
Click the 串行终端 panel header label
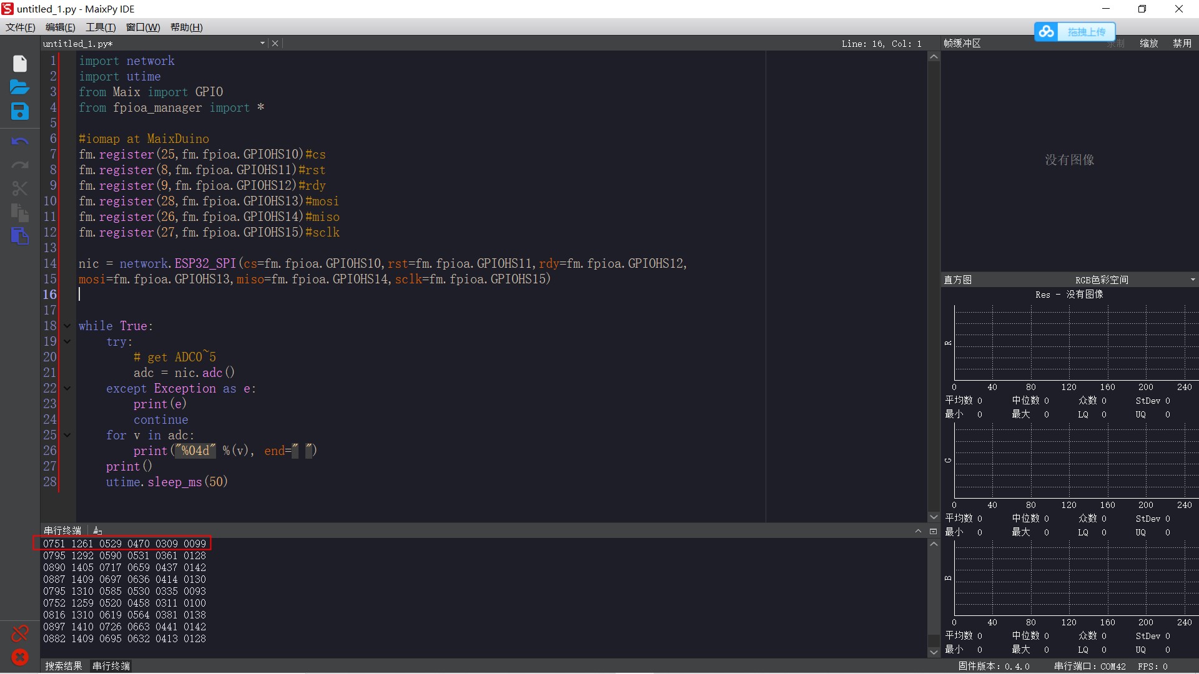62,530
